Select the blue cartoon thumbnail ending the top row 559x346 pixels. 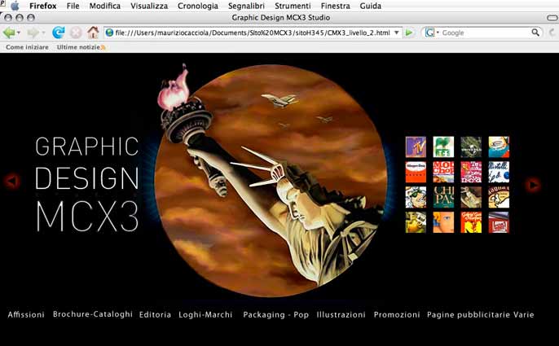(499, 147)
